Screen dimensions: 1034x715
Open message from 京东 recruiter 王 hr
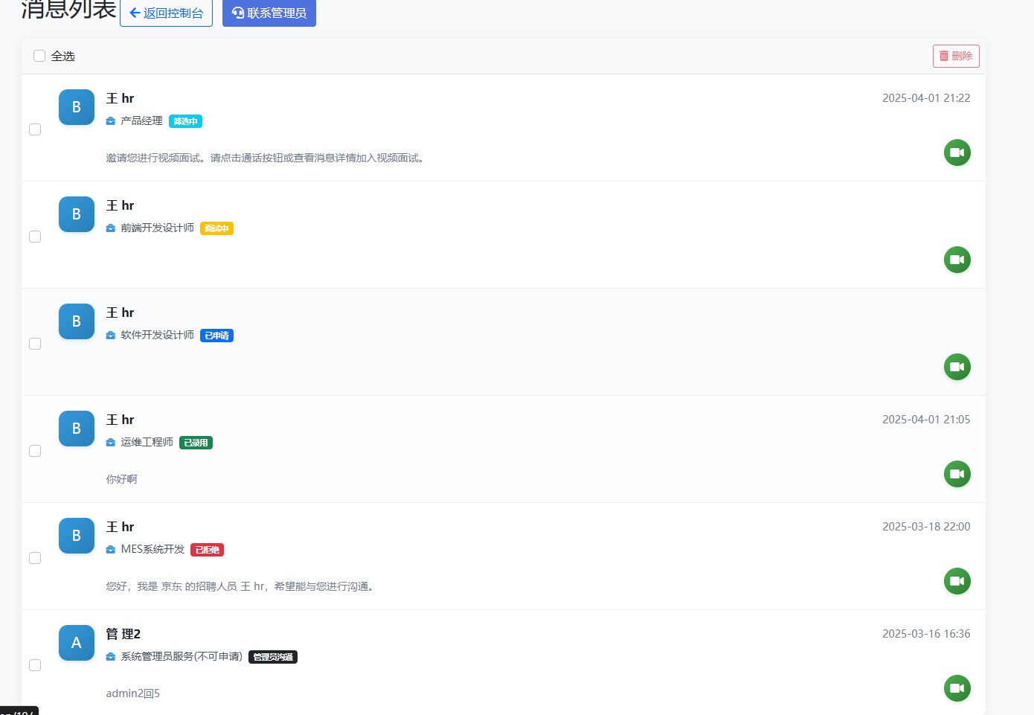pos(240,586)
